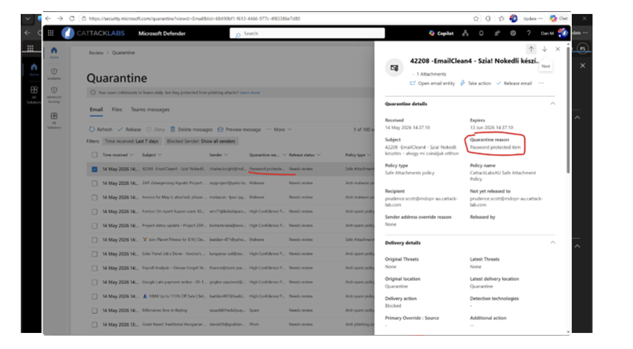Image resolution: width=633 pixels, height=349 pixels.
Task: Go to previous item with up arrow
Action: click(x=531, y=49)
